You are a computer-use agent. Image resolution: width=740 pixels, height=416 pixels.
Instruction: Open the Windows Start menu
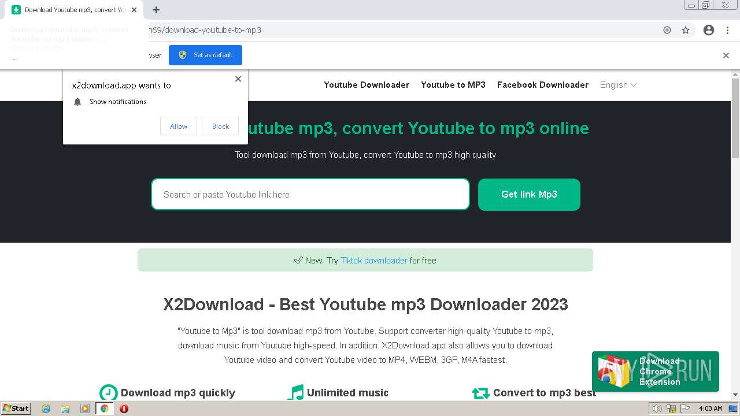(x=16, y=408)
